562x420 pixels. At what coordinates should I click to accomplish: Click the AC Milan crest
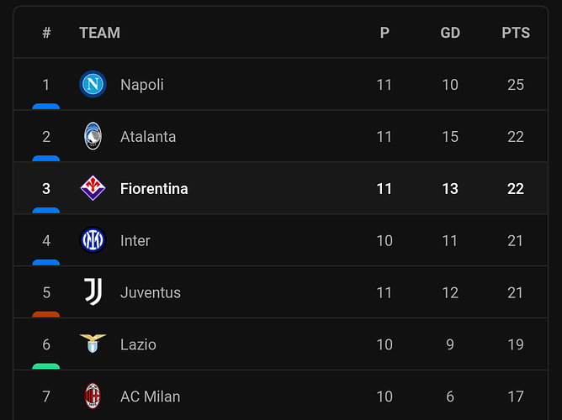[93, 396]
